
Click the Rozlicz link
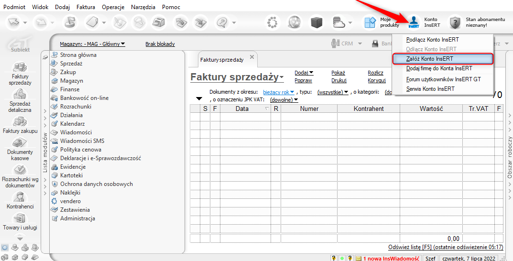(376, 73)
